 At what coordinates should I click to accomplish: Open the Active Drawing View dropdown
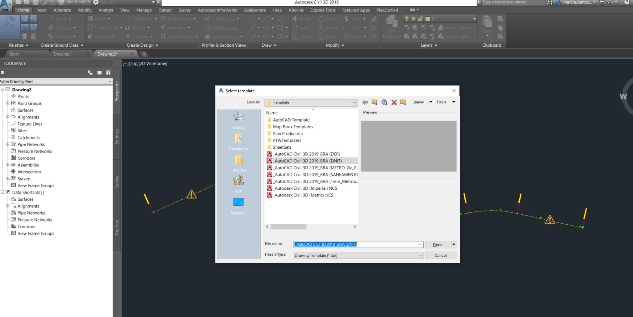click(x=109, y=81)
